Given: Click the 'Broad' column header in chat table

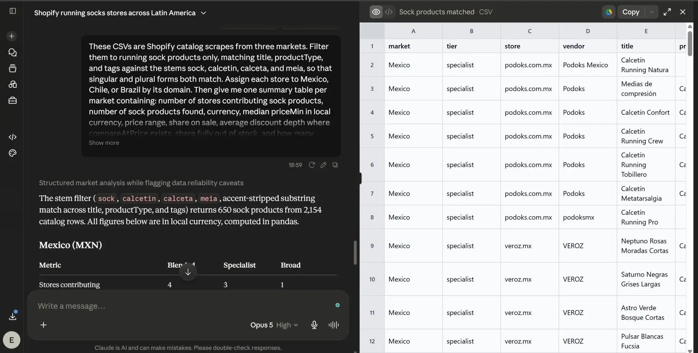Looking at the screenshot, I should pyautogui.click(x=290, y=265).
